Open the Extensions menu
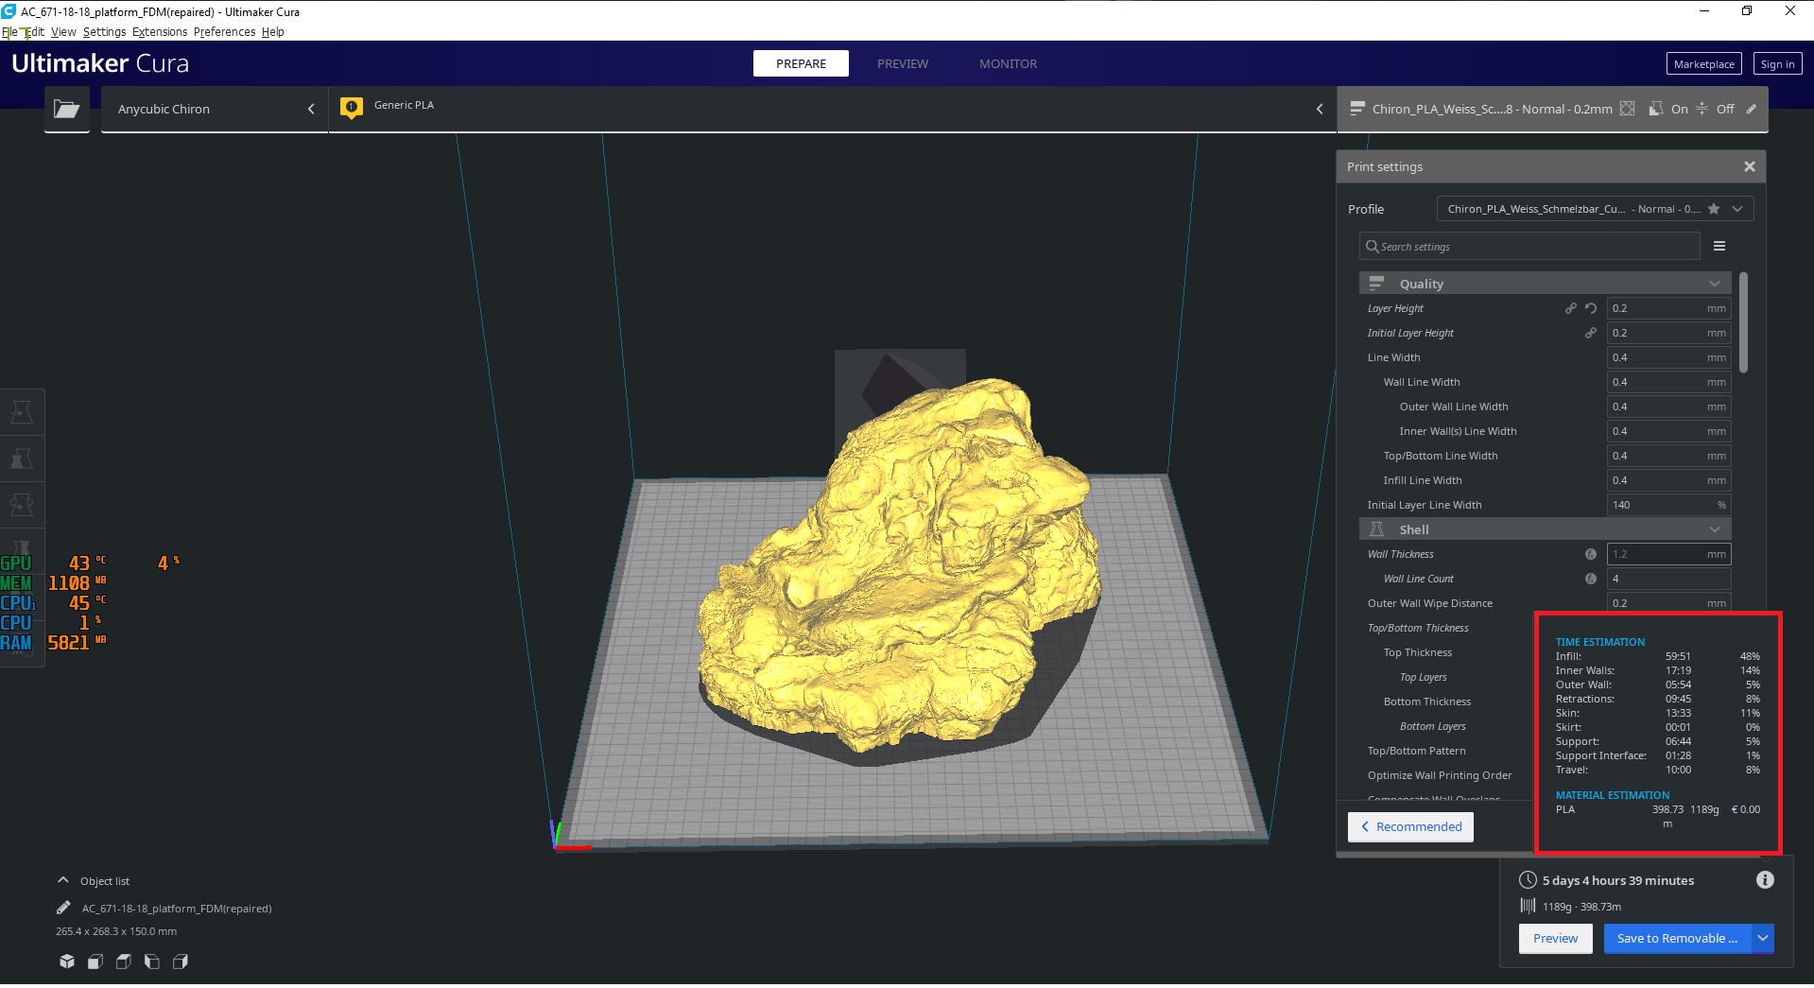Image resolution: width=1814 pixels, height=988 pixels. click(x=160, y=31)
